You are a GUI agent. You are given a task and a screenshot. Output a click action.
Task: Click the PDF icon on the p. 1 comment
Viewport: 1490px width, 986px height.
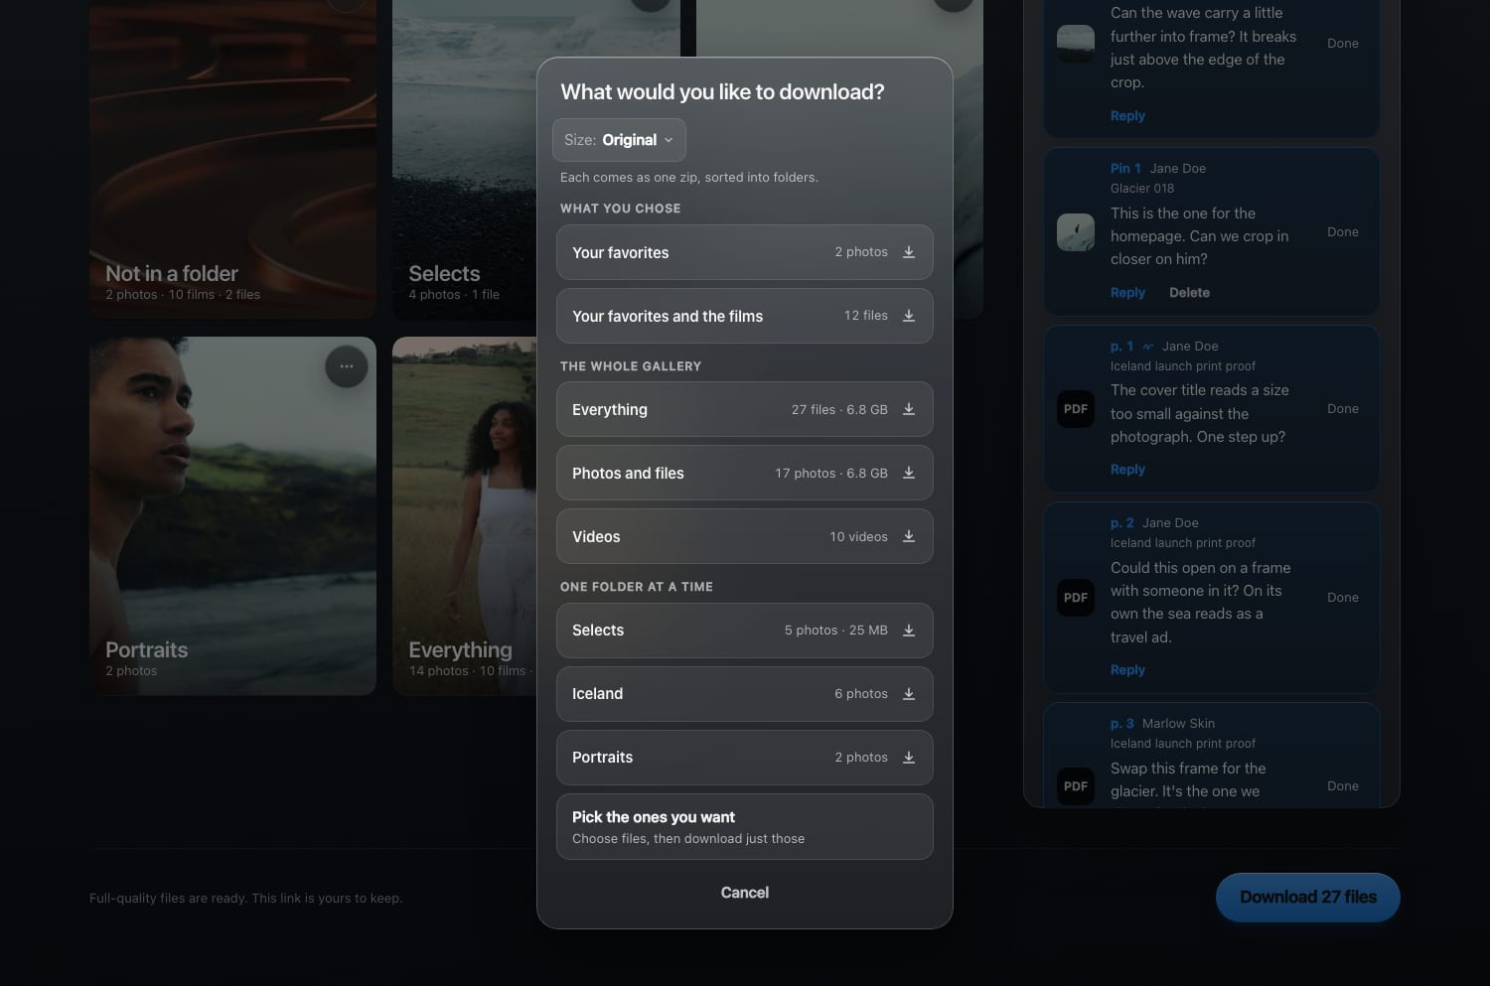coord(1076,409)
